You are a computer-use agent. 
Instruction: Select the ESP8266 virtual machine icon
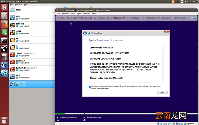pos(12,25)
